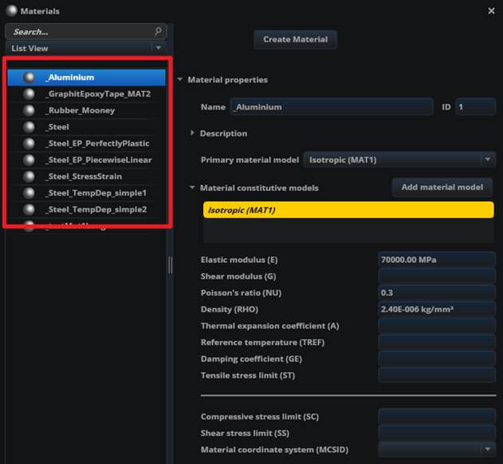Select _Steel_EP_PiecewiseLinear in the material list
The width and height of the screenshot is (503, 464).
click(98, 160)
